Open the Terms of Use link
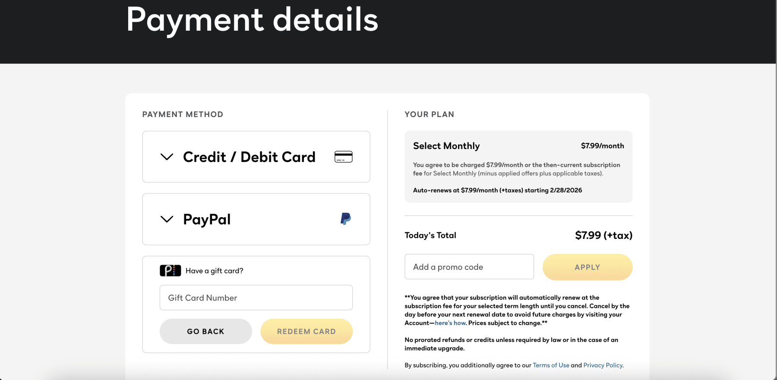This screenshot has width=777, height=380. point(551,365)
